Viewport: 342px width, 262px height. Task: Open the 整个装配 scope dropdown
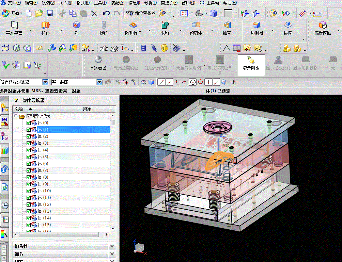tap(99, 82)
